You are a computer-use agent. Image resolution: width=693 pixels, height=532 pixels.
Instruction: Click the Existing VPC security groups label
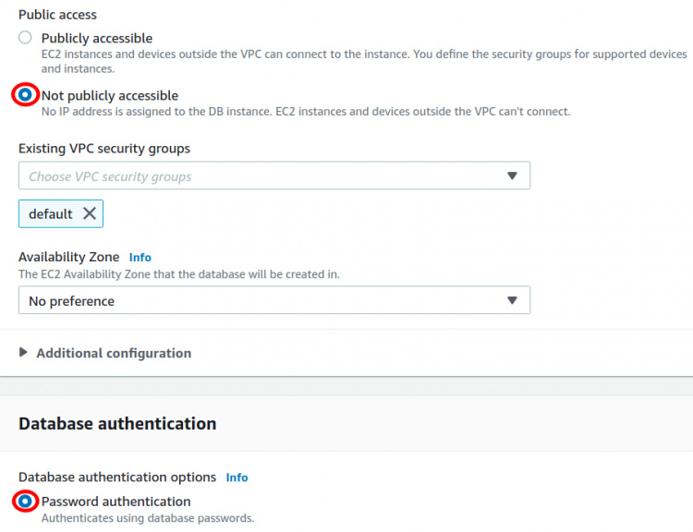click(104, 148)
